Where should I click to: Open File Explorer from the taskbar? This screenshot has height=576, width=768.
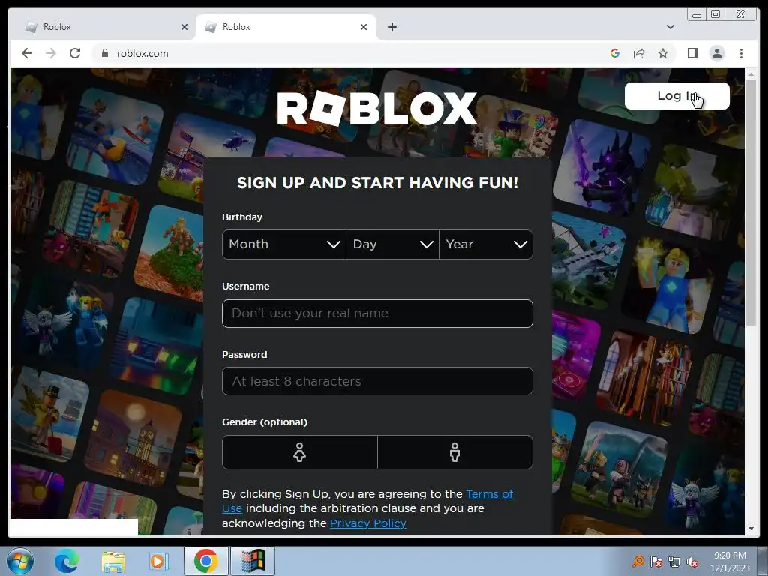coord(113,562)
